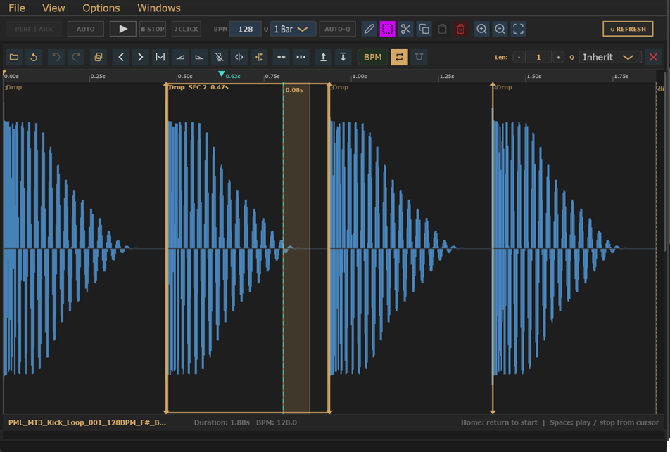Click the vertical scrollbar on right edge
The image size is (670, 452).
coord(667,160)
